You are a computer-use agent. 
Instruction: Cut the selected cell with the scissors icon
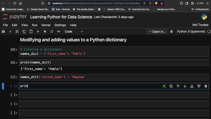pyautogui.click(x=17, y=31)
